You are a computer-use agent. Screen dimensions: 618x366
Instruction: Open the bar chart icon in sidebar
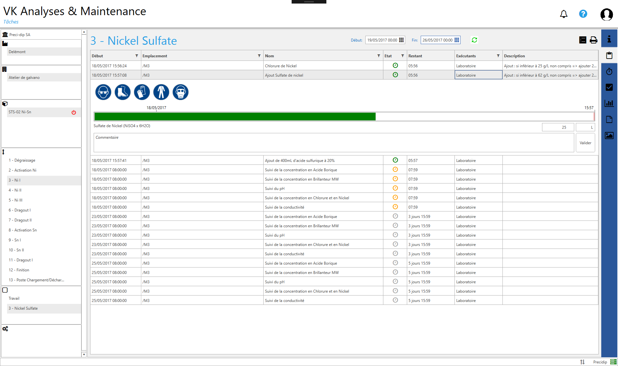click(x=609, y=103)
